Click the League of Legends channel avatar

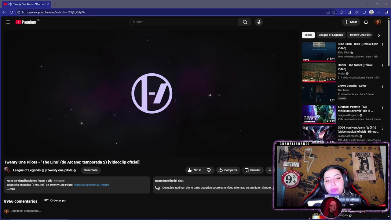click(7, 170)
